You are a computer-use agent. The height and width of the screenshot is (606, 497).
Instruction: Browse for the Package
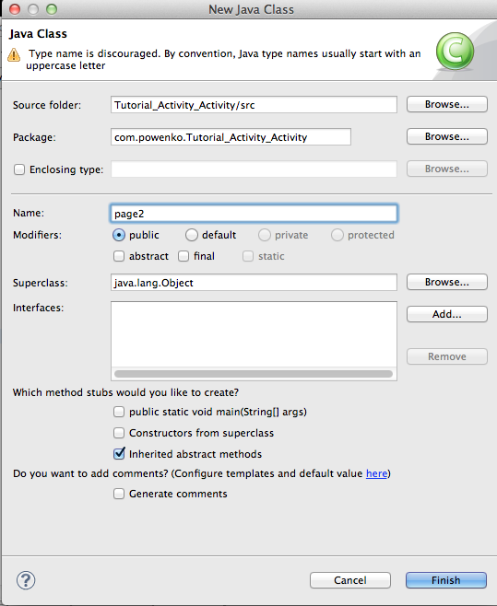446,136
